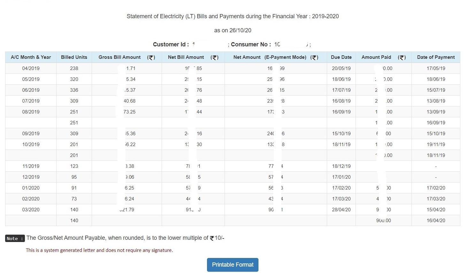Click the Due Date column header
The width and height of the screenshot is (476, 273).
[341, 57]
